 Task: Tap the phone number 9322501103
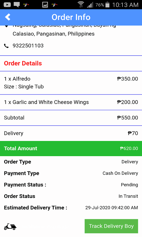tap(28, 46)
